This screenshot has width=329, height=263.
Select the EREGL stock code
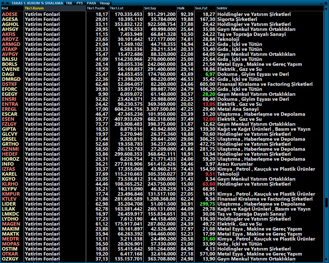click(9, 109)
